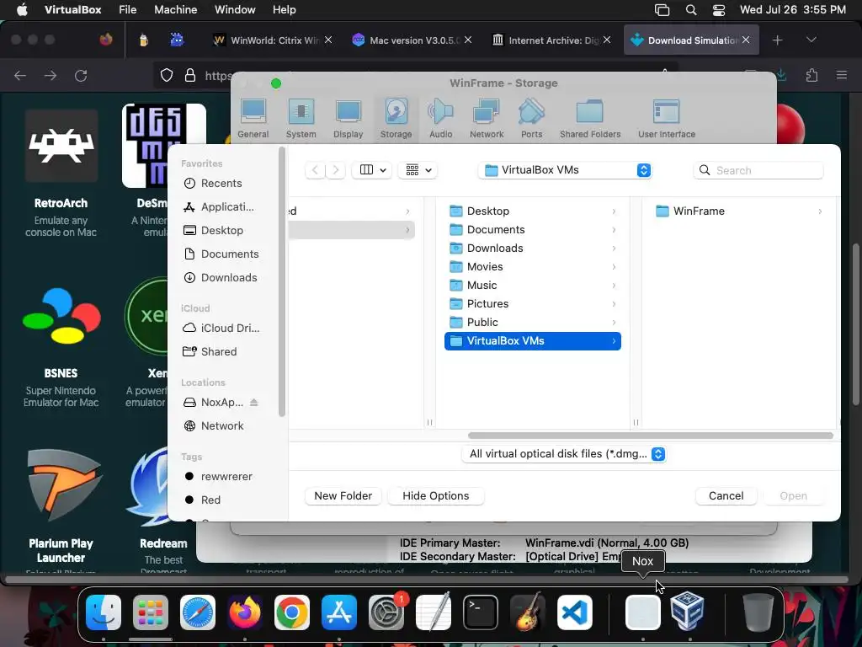The height and width of the screenshot is (647, 862).
Task: Open the Window menu
Action: pyautogui.click(x=235, y=10)
